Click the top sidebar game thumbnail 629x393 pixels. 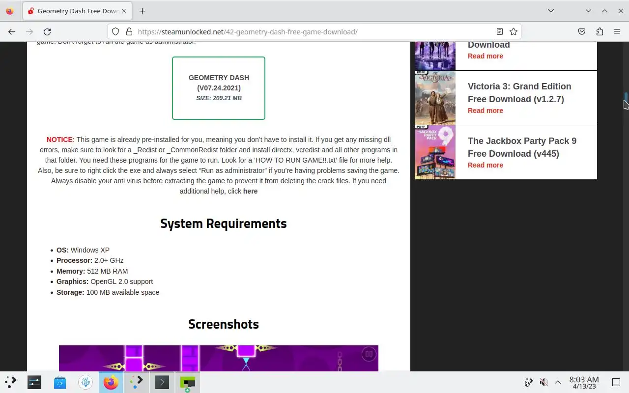(435, 56)
